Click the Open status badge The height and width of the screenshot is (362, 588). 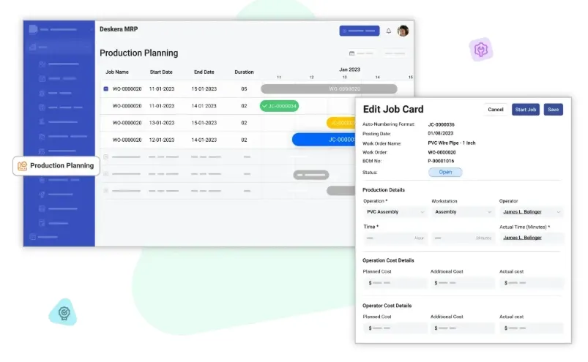(x=445, y=172)
